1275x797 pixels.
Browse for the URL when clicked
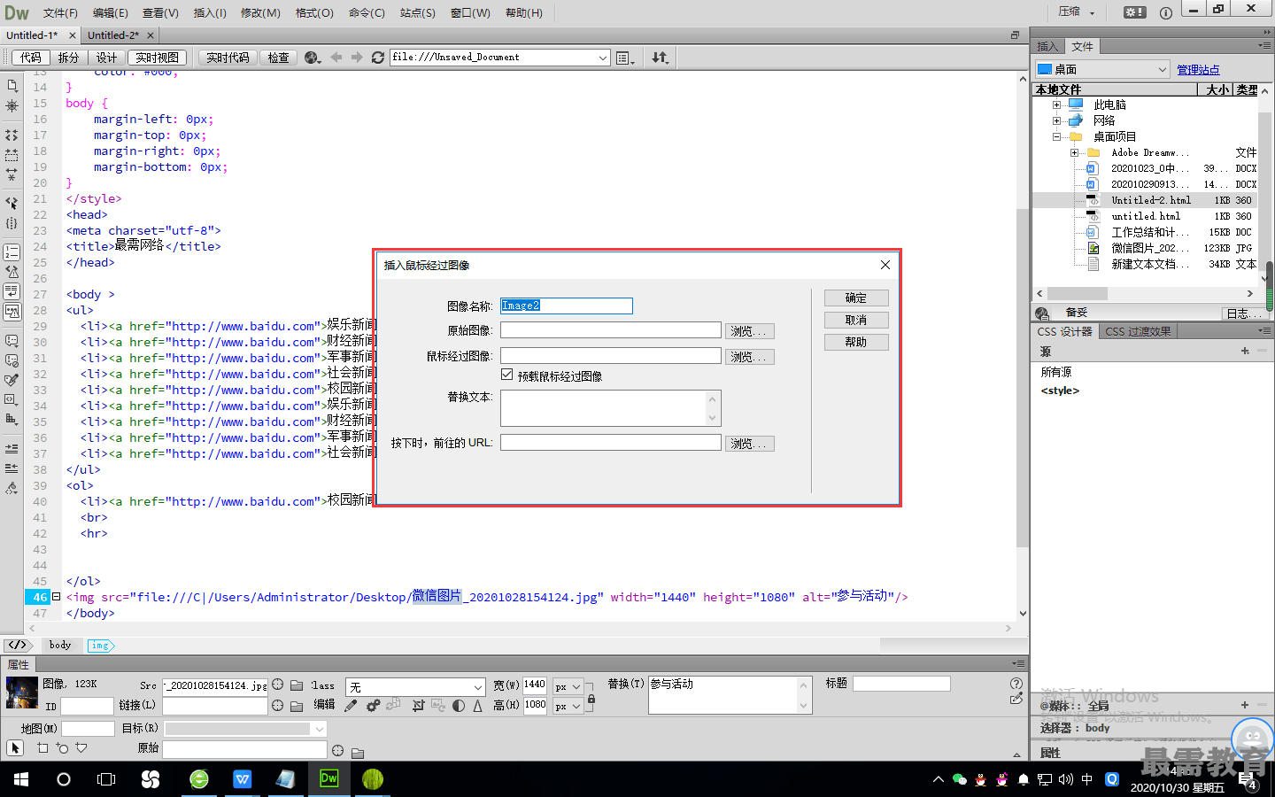(749, 444)
